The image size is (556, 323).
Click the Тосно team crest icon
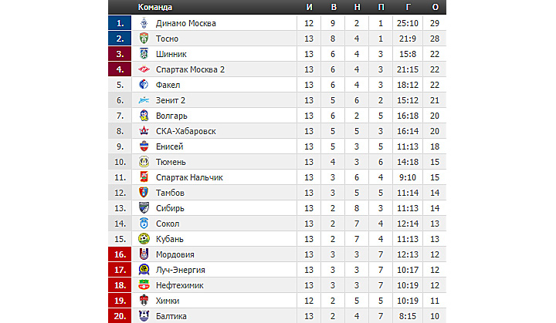(x=144, y=39)
